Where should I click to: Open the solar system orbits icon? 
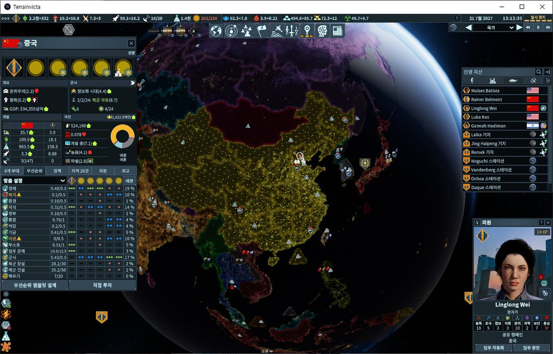point(231,31)
